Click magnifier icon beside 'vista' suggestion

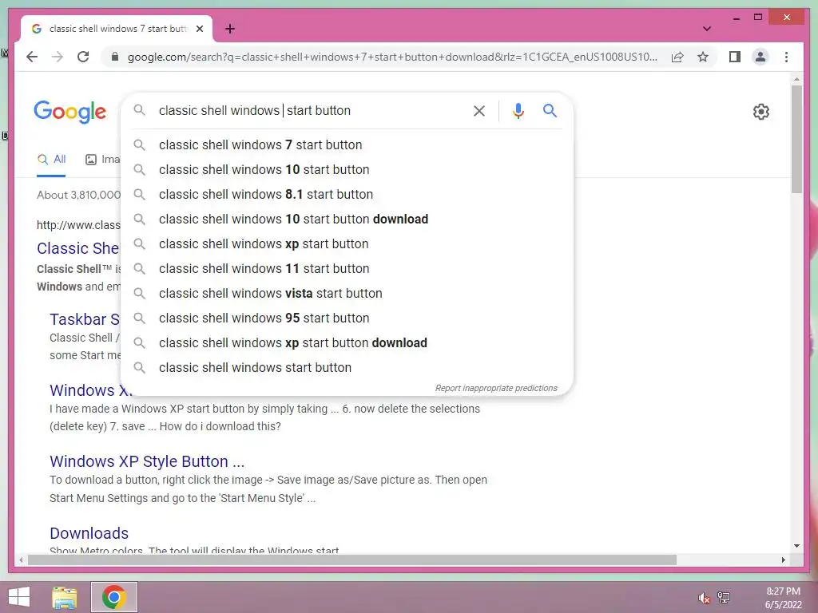point(139,294)
